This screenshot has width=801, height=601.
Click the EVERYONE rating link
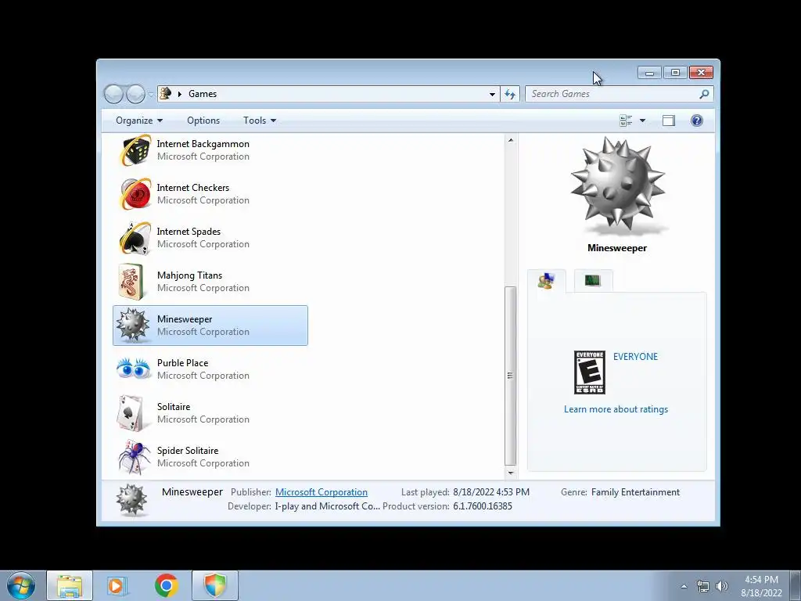[635, 357]
